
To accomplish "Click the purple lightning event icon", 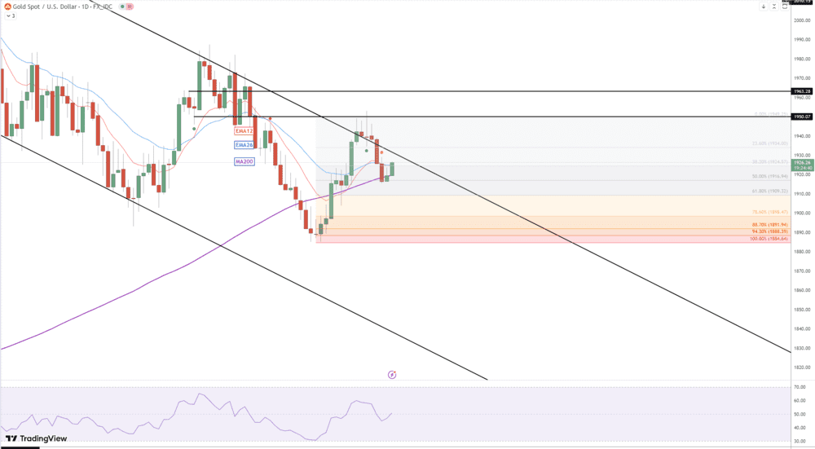I will 392,375.
